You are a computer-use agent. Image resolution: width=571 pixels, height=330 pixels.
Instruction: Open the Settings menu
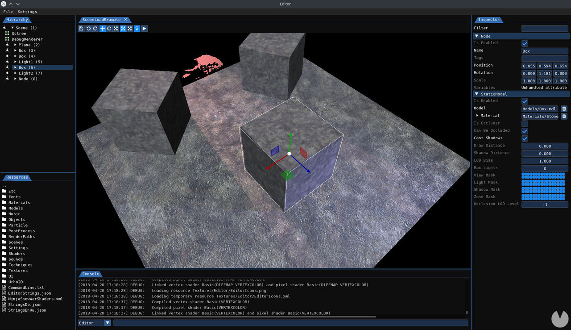27,12
